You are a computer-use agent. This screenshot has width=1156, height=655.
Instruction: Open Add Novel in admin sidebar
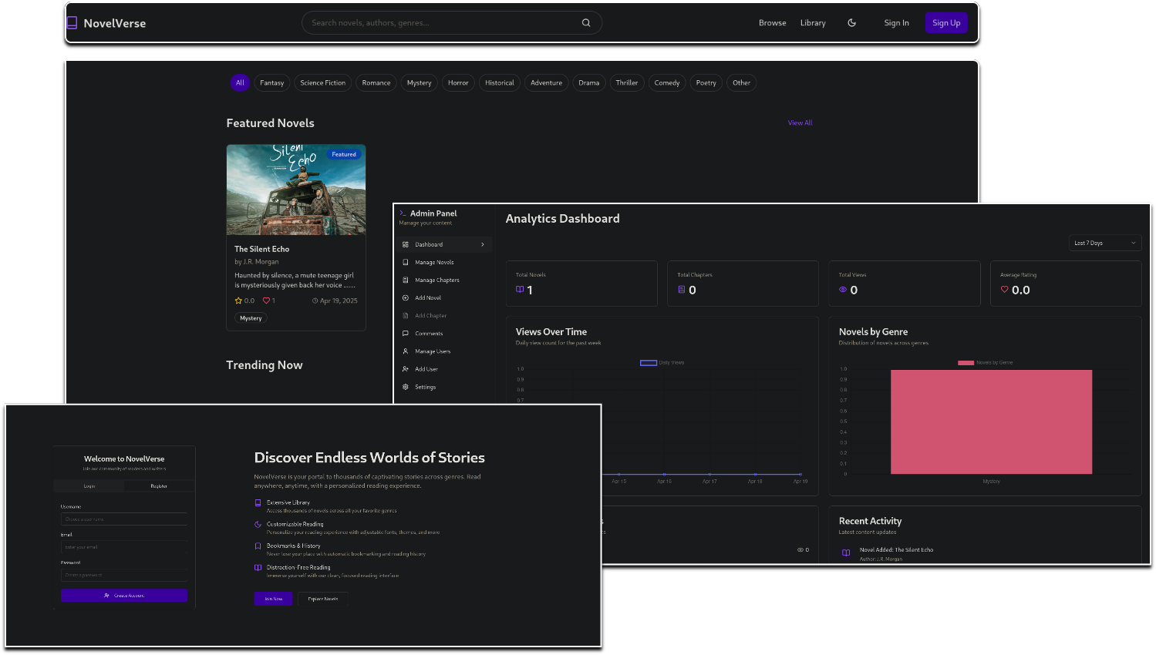point(428,298)
